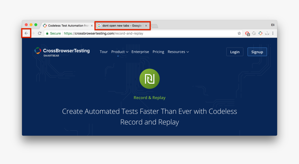
Task: Click the green secure lock icon
Action: pyautogui.click(x=47, y=33)
